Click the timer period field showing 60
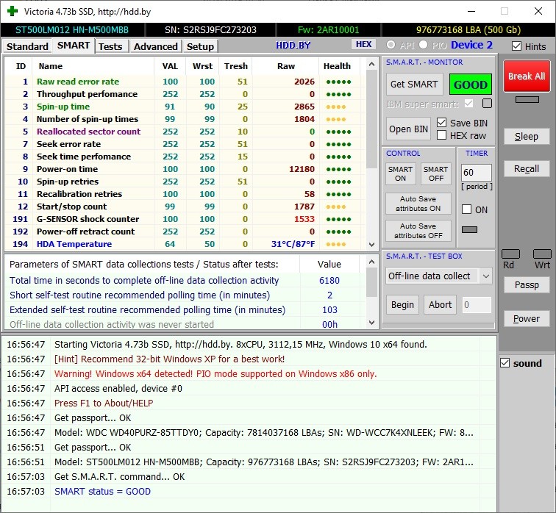Screen dimensions: 556x513 click(477, 173)
